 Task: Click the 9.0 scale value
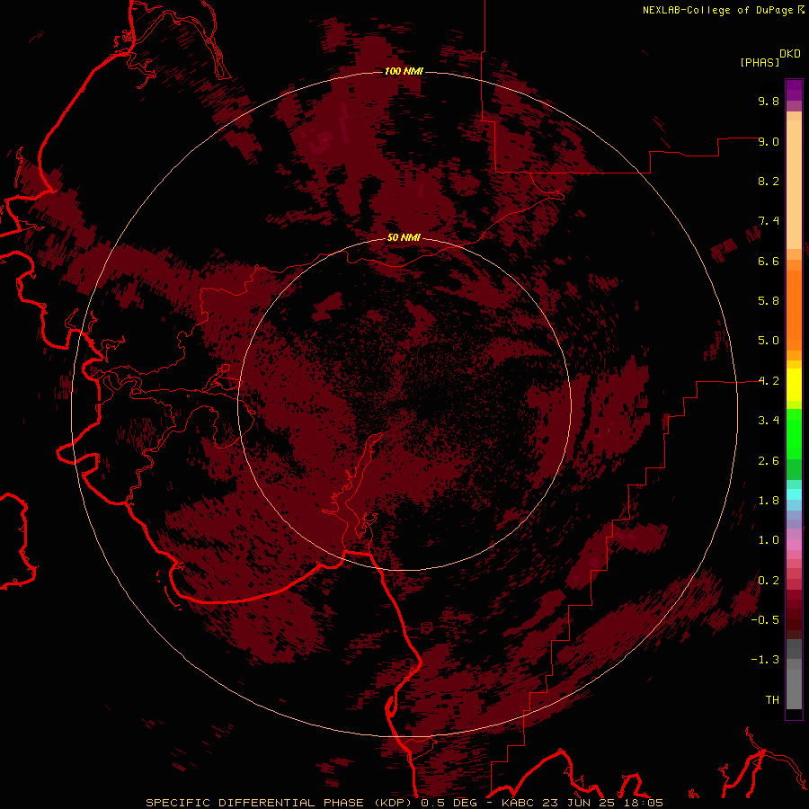coord(769,142)
